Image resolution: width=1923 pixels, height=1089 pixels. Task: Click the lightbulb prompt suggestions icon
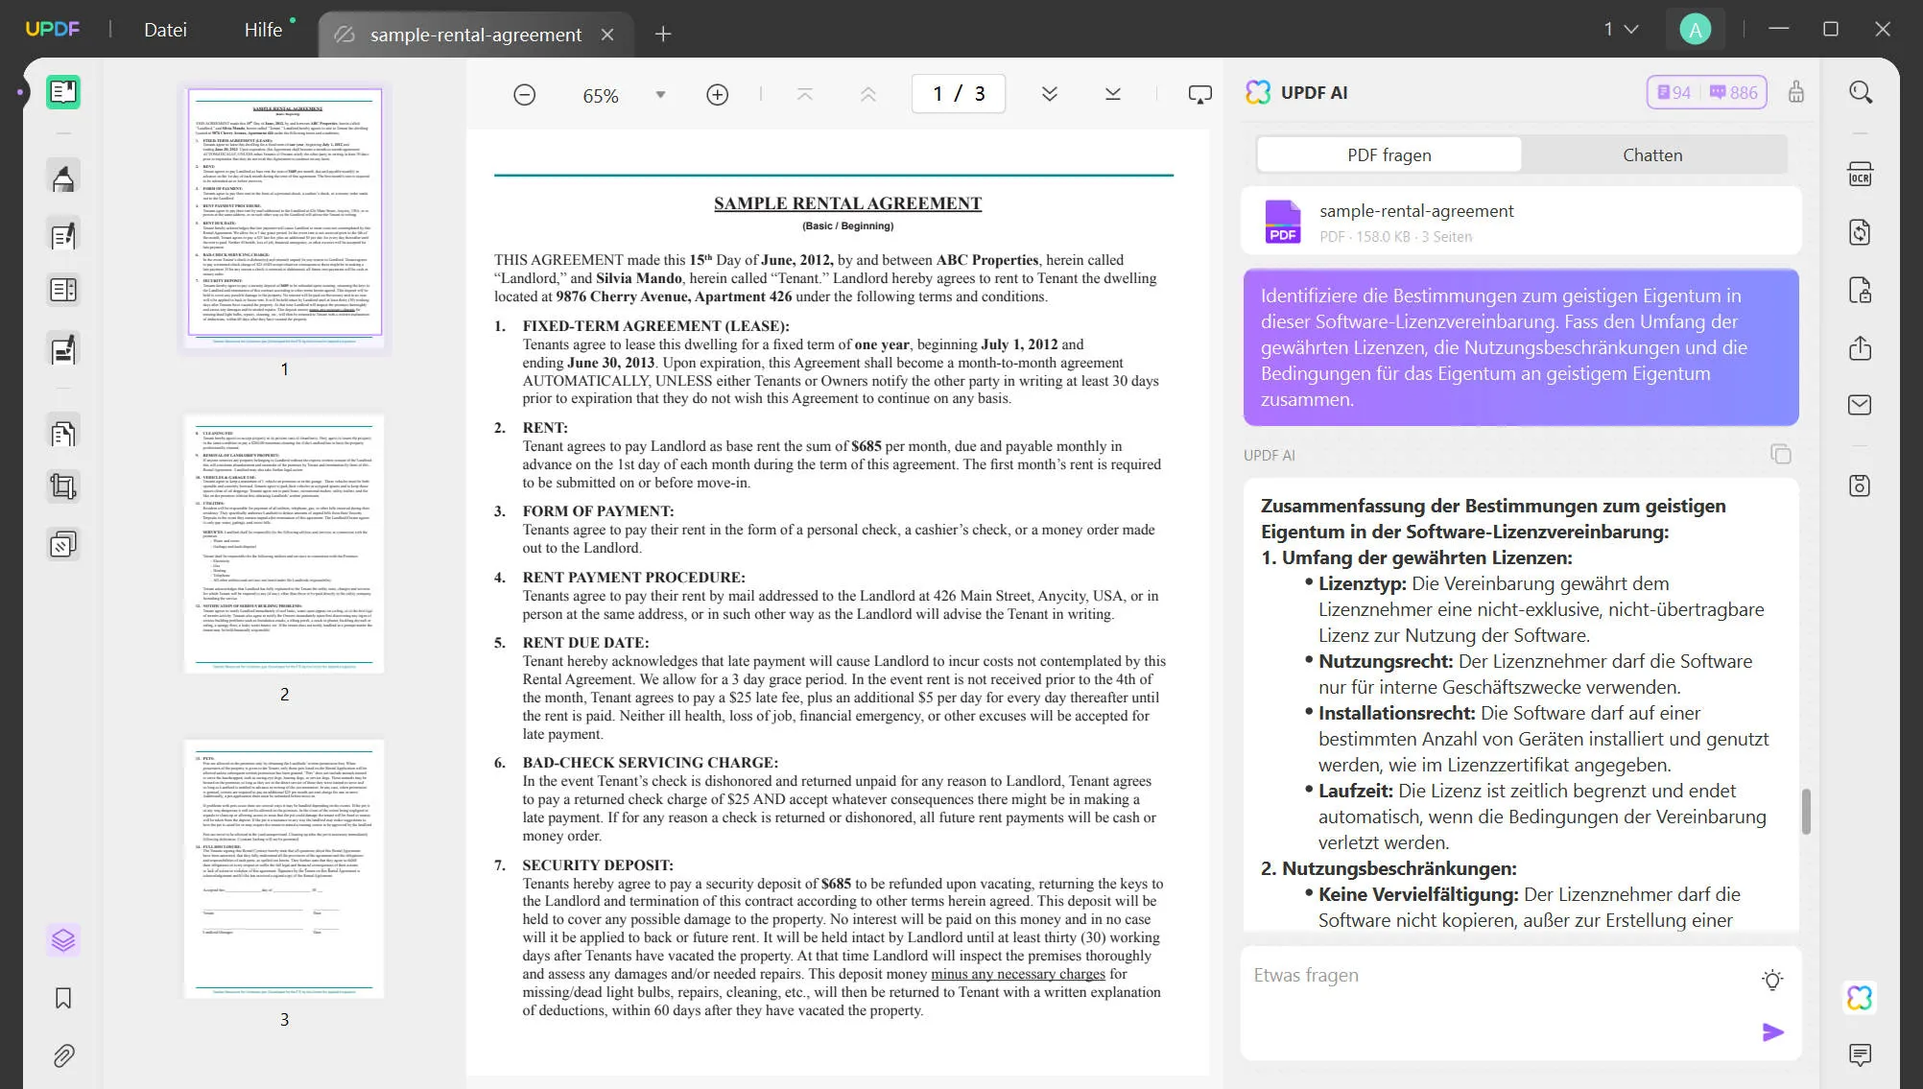[x=1772, y=980]
